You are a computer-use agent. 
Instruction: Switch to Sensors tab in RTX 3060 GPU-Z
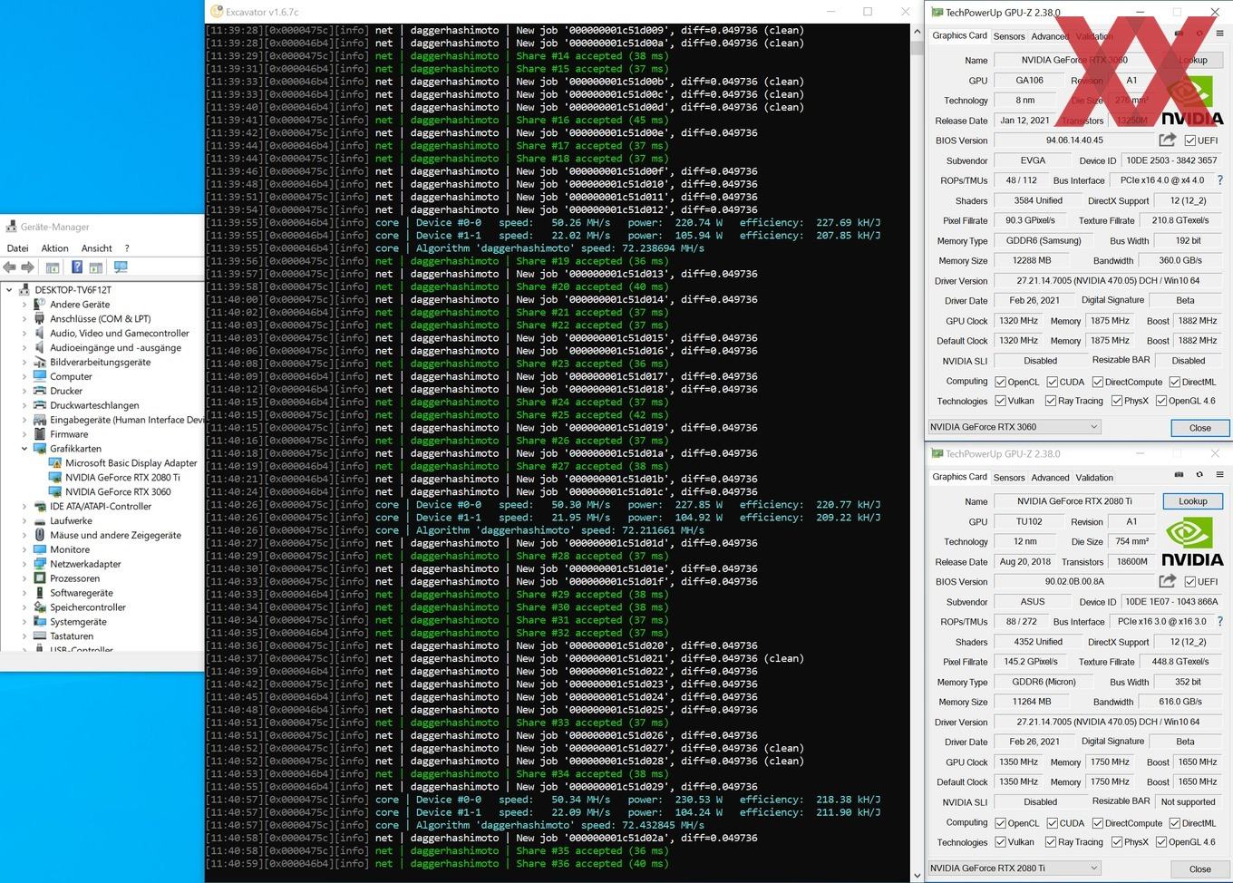(1009, 36)
